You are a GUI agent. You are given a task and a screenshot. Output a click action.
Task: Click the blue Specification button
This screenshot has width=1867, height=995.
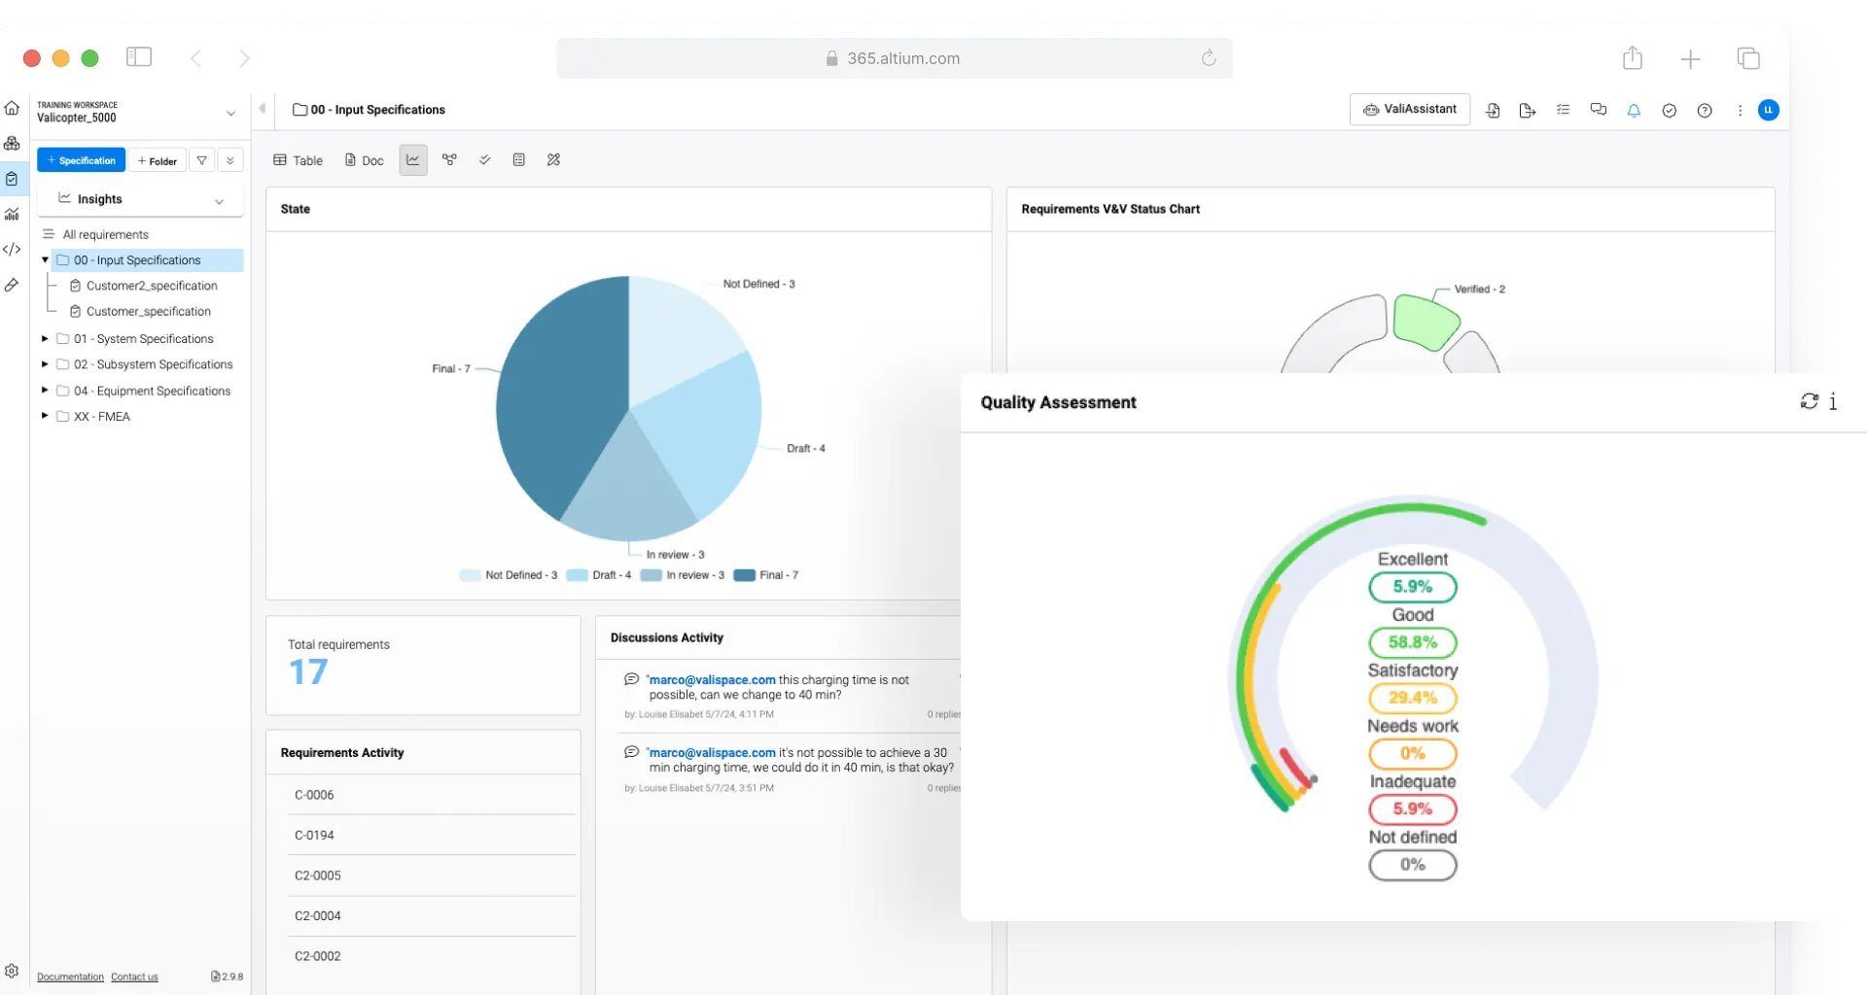[x=81, y=160]
